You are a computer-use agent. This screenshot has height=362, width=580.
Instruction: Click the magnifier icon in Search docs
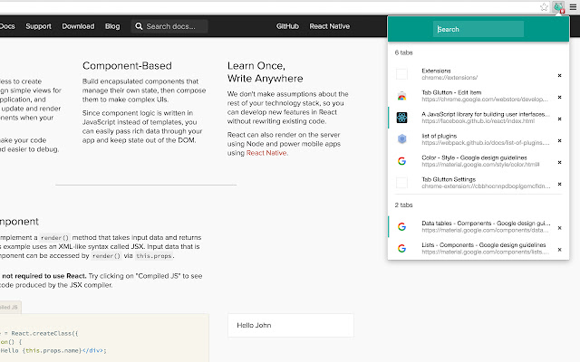point(139,26)
